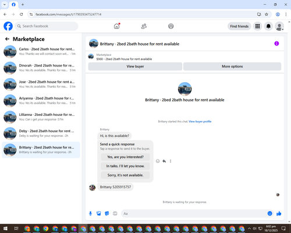Click the Find friends button
This screenshot has width=291, height=233.
239,26
